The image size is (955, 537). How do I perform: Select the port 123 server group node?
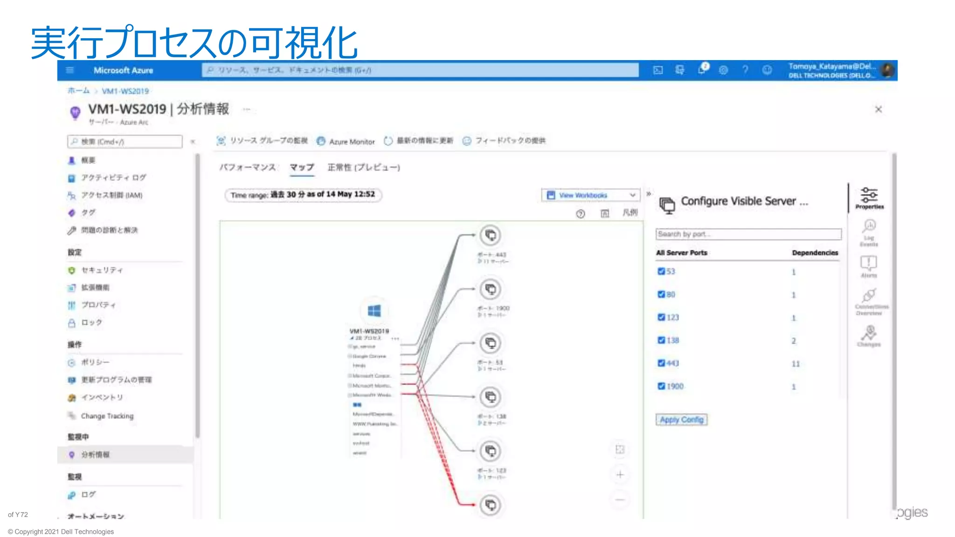click(491, 451)
